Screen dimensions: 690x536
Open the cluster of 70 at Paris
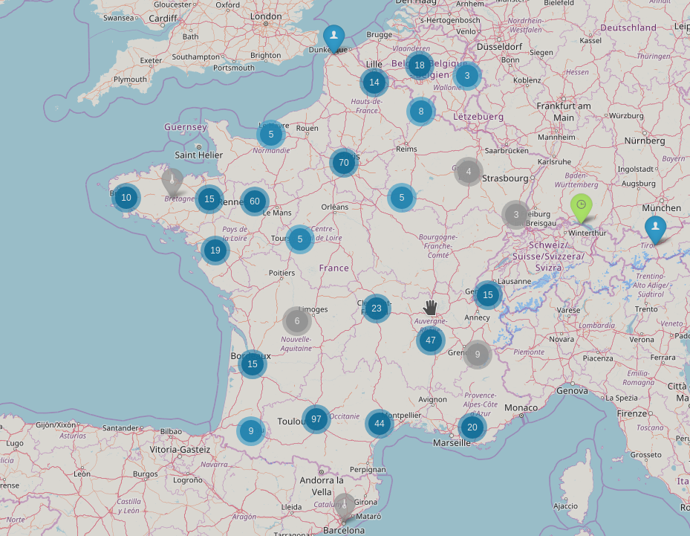tap(344, 163)
